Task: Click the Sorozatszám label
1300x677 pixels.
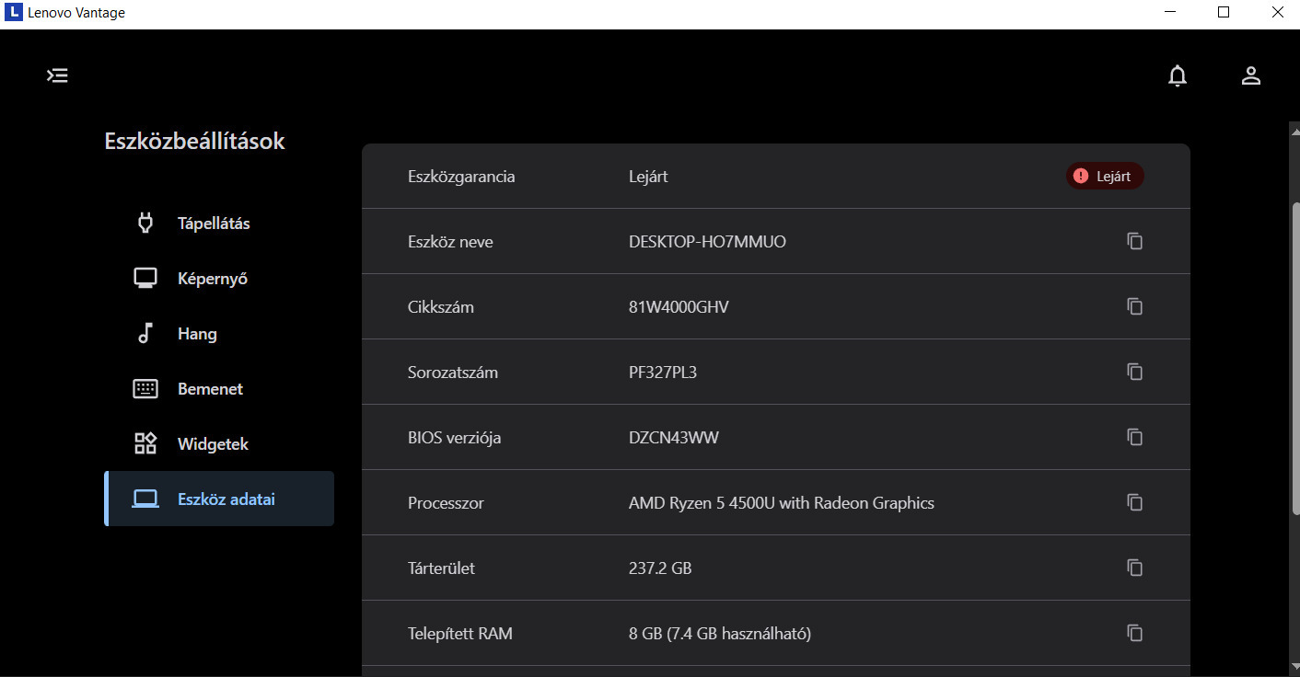Action: (x=453, y=373)
